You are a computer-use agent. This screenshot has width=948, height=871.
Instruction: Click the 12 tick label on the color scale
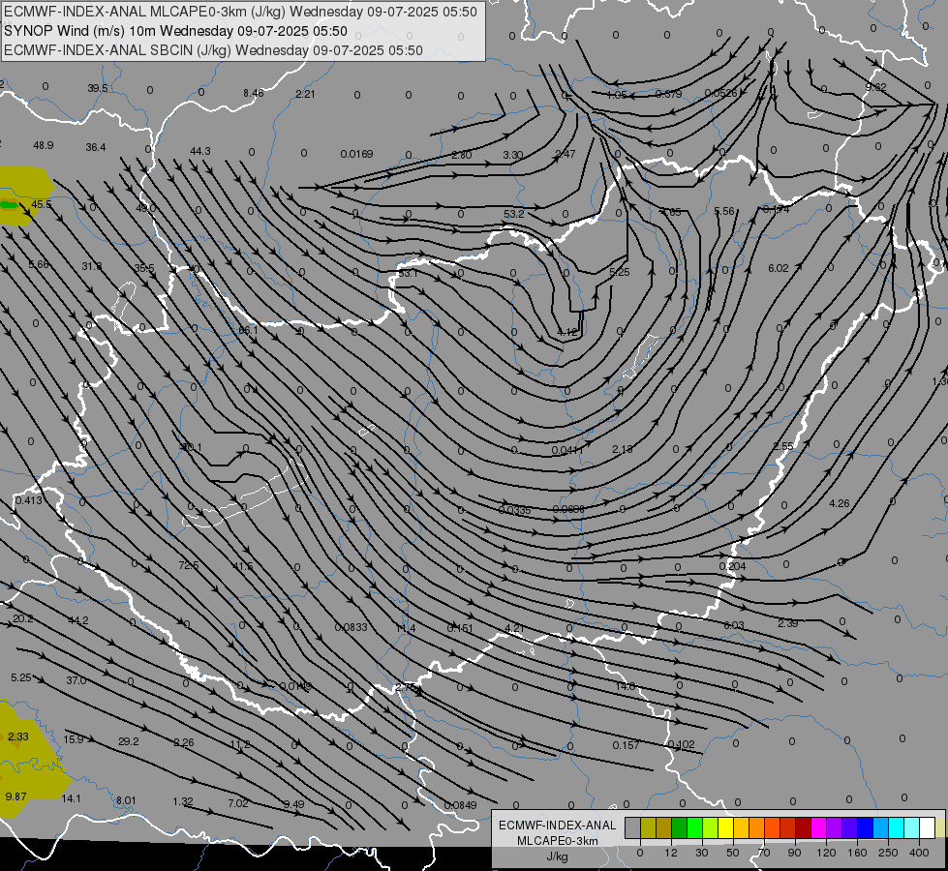pyautogui.click(x=670, y=853)
